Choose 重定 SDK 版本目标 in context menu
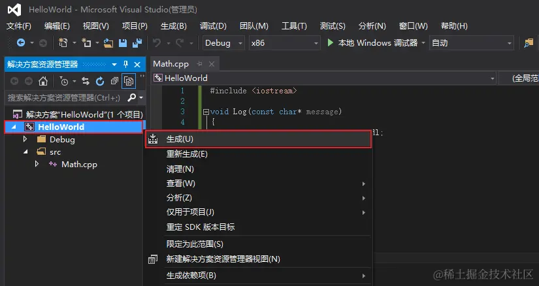 [x=259, y=227]
